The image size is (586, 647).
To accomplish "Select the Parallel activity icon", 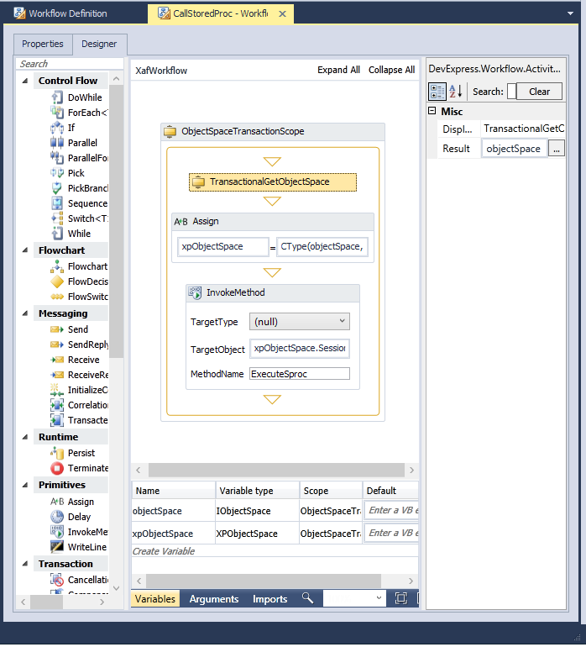I will pos(57,143).
